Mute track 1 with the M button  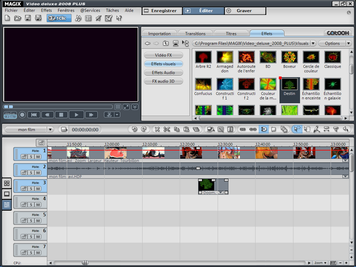(x=38, y=156)
